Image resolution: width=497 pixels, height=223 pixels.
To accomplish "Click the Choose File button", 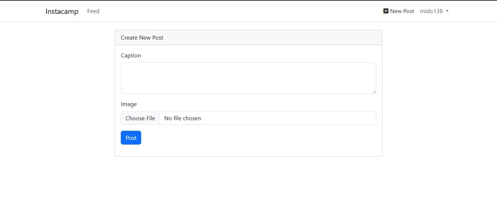I will [x=140, y=118].
